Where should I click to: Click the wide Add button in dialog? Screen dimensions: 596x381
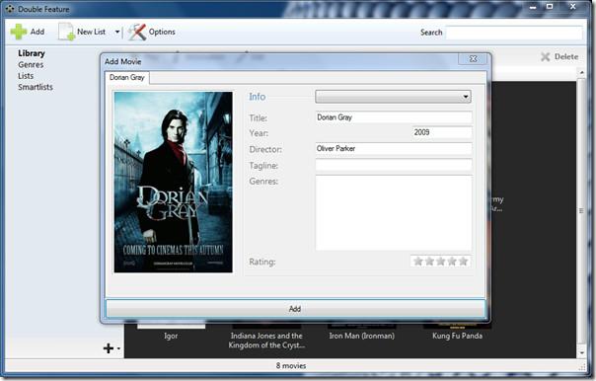pos(295,309)
